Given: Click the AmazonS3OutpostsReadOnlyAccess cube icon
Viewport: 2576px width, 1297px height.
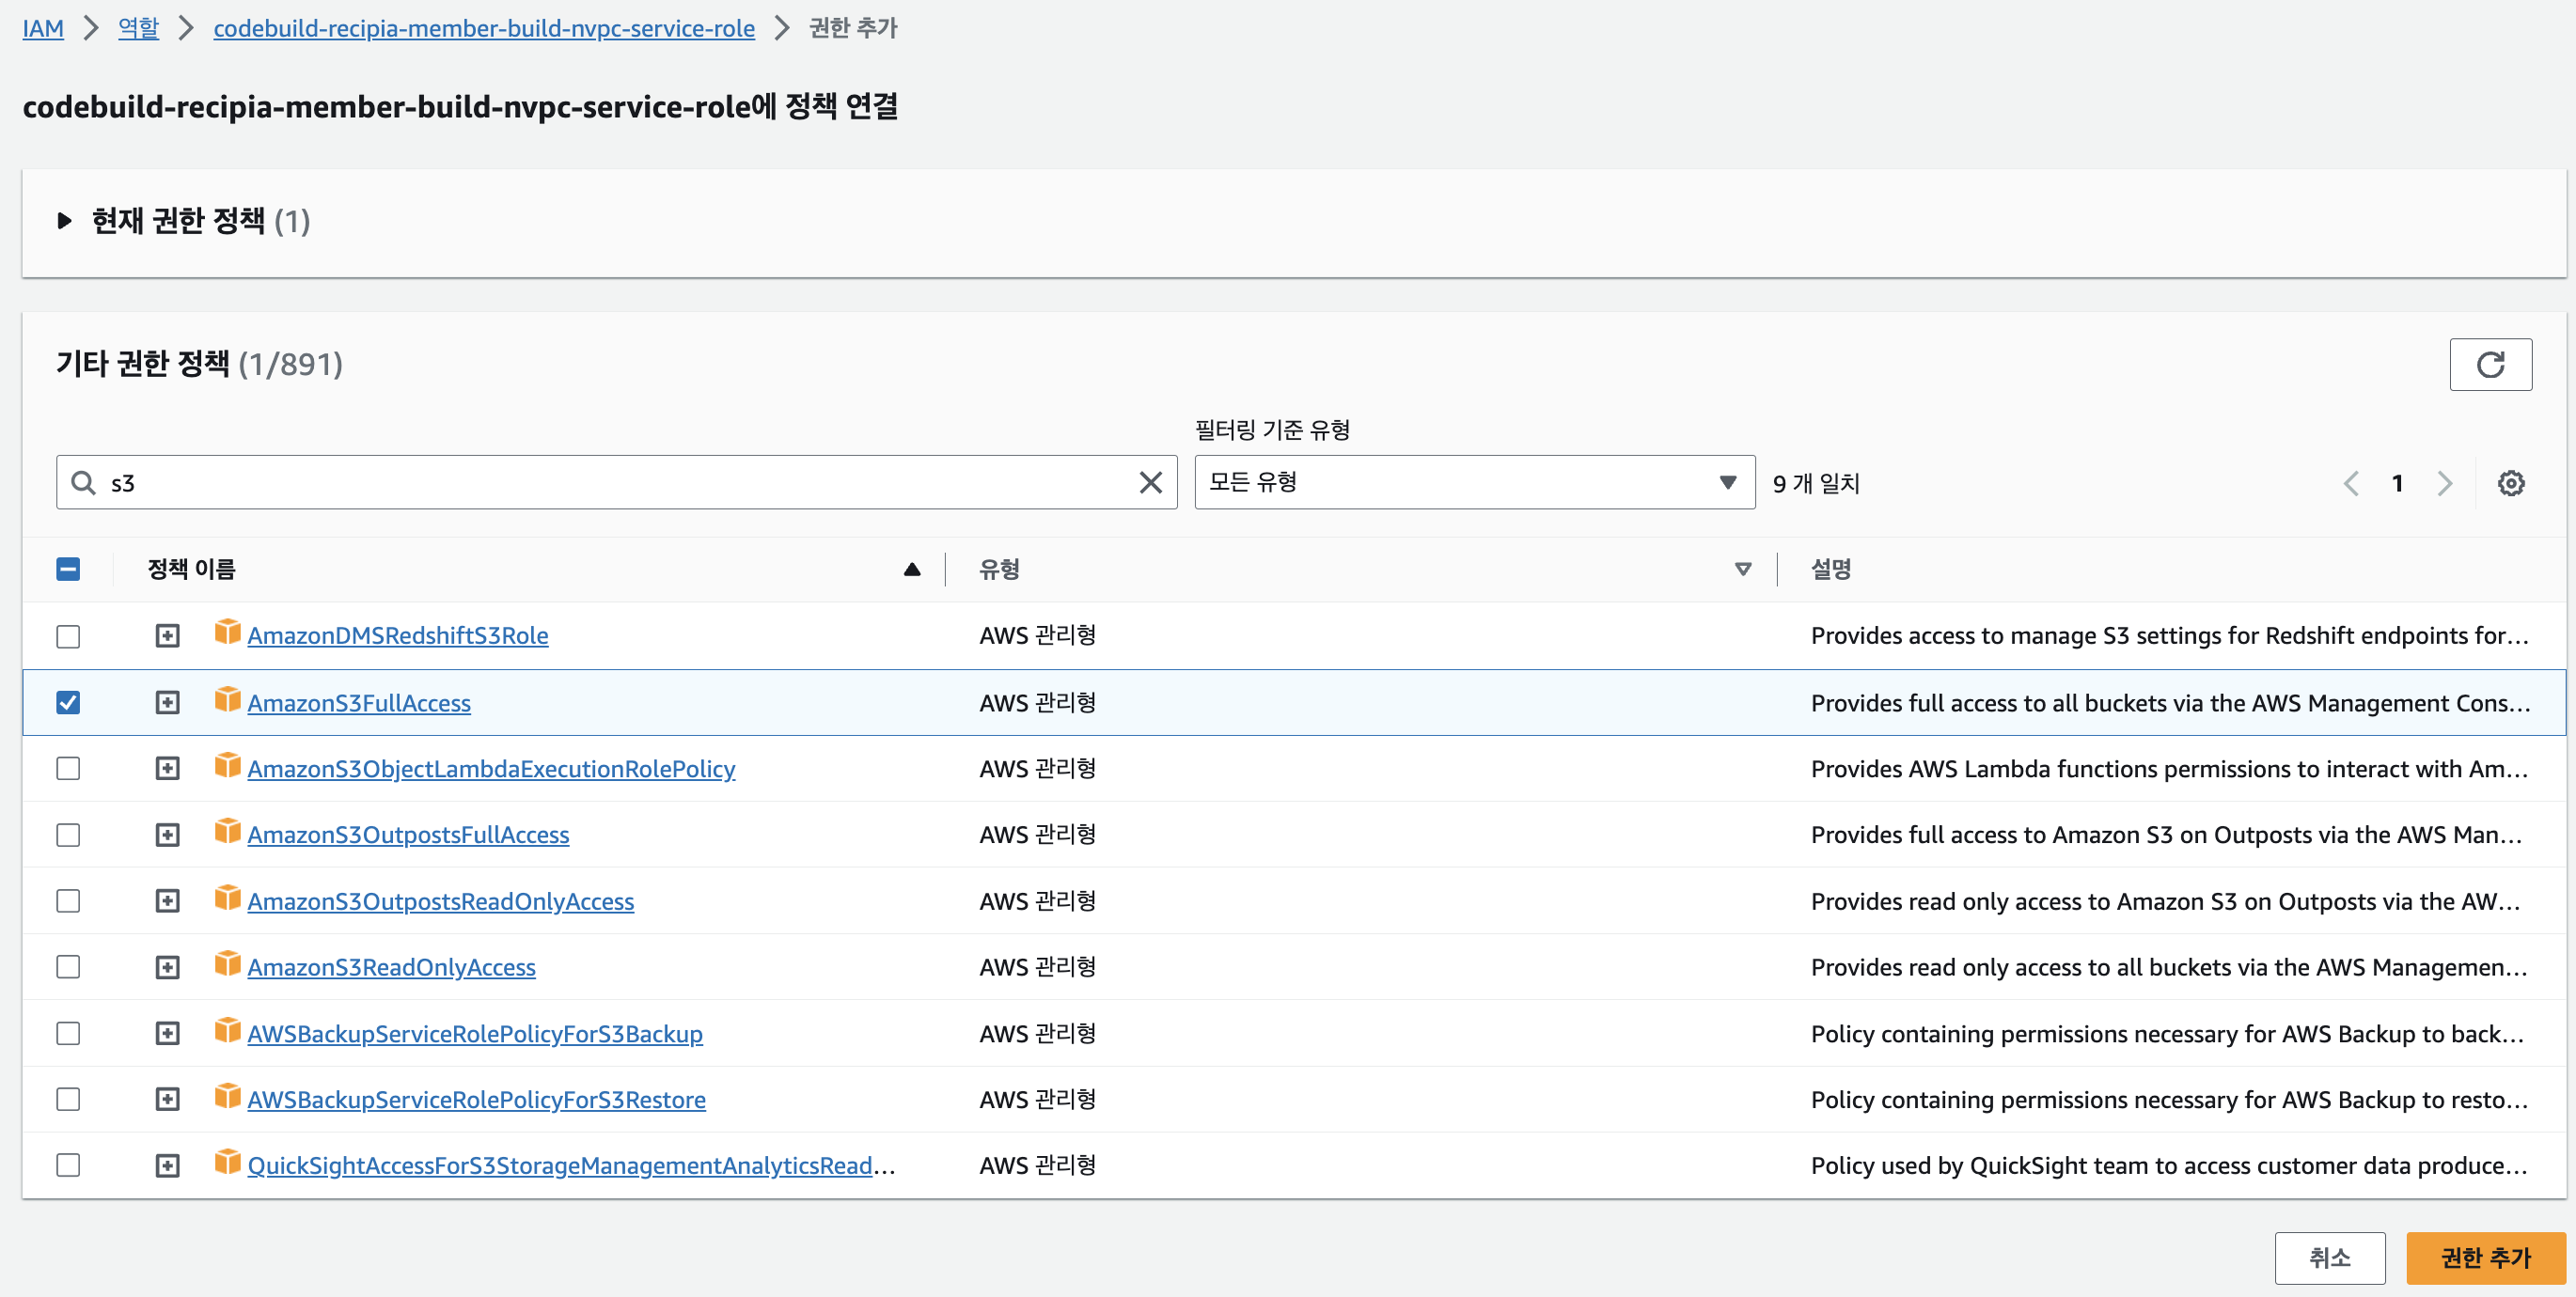Looking at the screenshot, I should [x=227, y=897].
